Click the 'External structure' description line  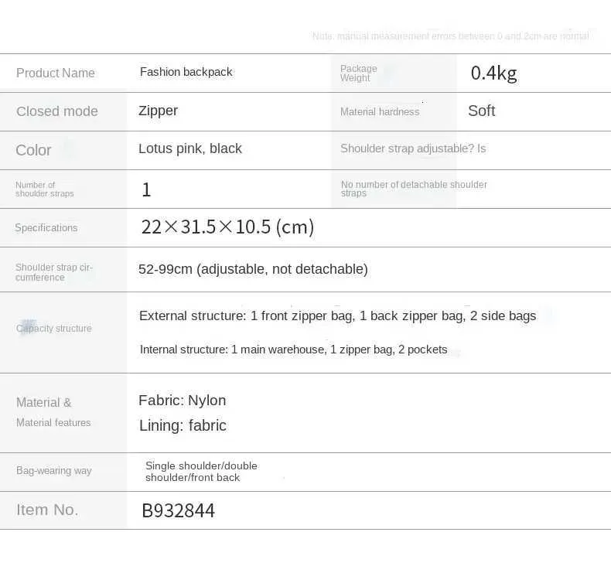[x=337, y=315]
